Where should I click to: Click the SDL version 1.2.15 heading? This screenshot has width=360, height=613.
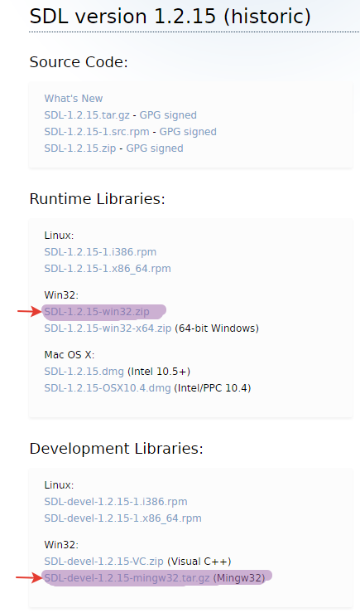[x=170, y=17]
